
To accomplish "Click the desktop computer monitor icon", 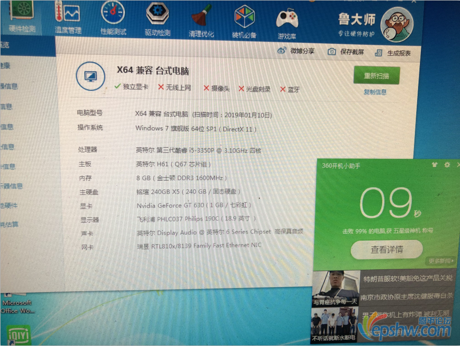I will 91,76.
